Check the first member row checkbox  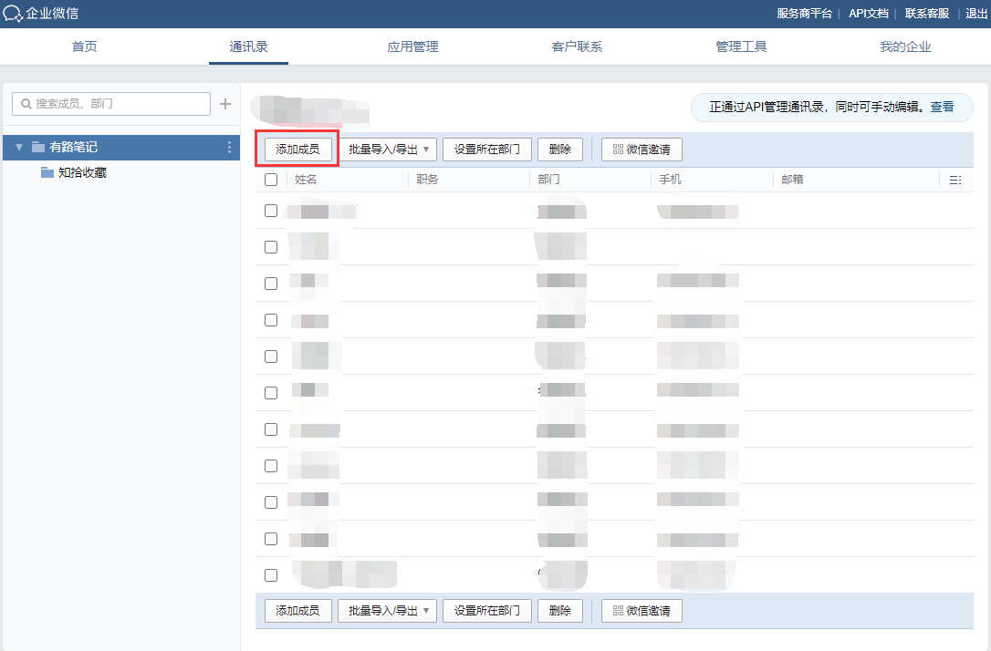pos(271,211)
